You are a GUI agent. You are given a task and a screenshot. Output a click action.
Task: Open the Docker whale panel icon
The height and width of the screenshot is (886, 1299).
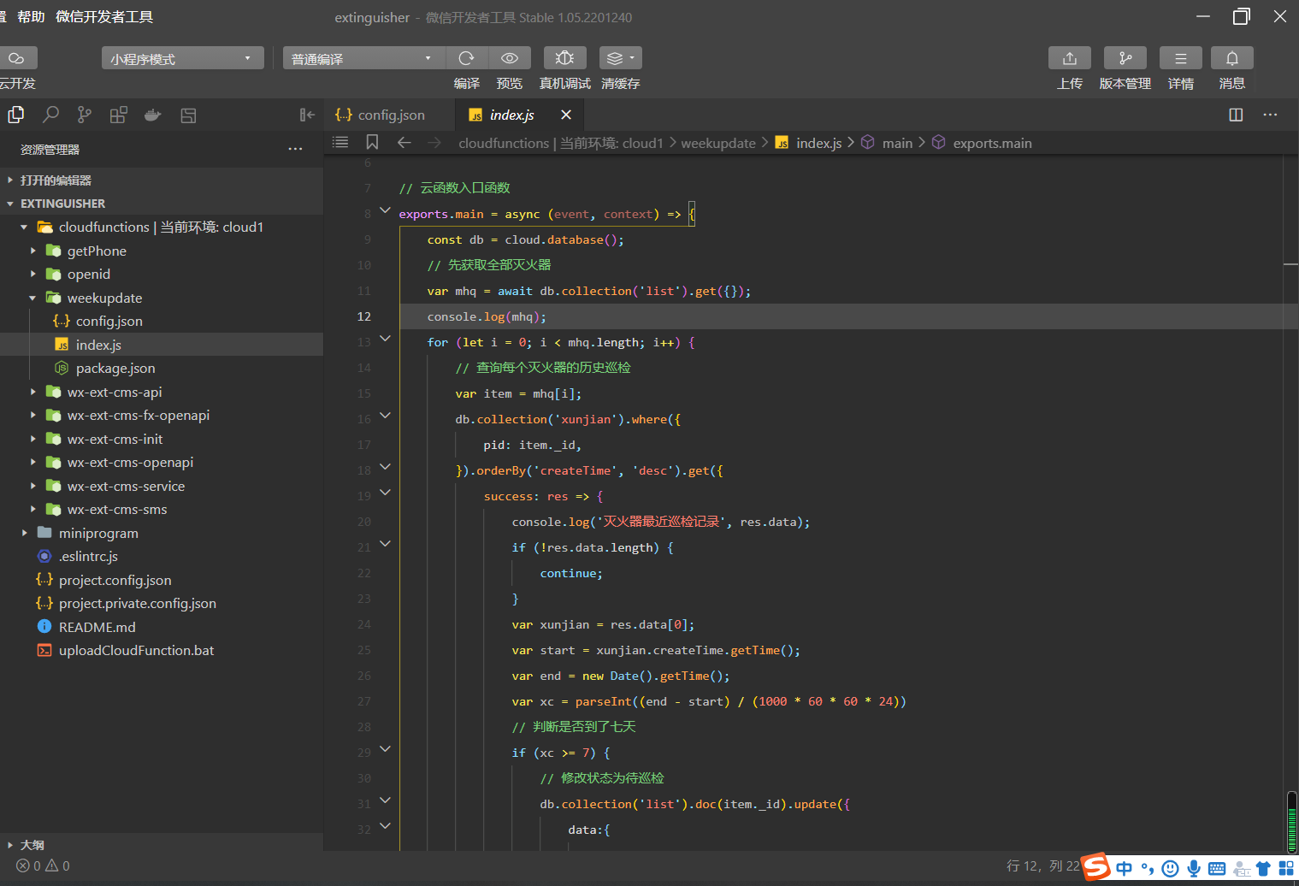click(x=153, y=115)
